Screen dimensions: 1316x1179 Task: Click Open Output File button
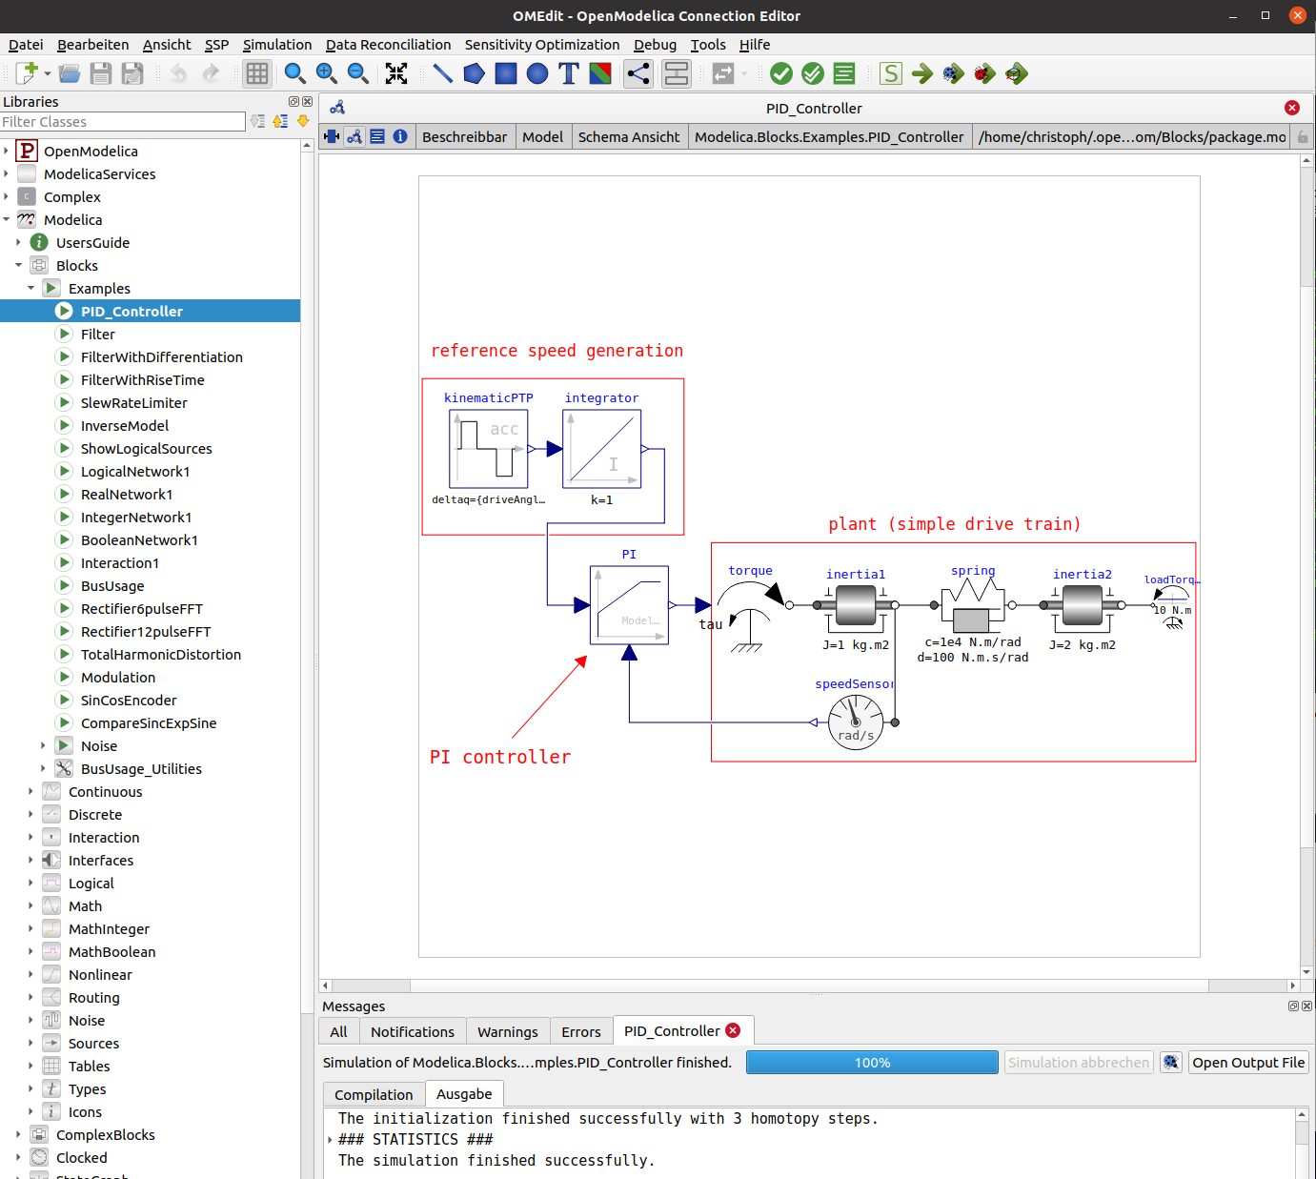pos(1248,1062)
